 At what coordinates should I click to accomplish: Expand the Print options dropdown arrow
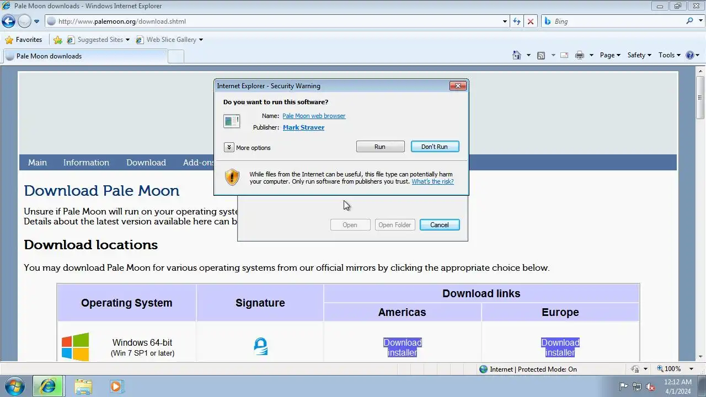(591, 55)
